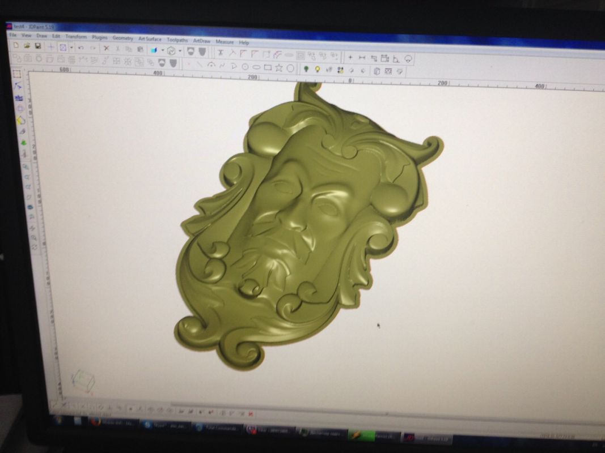Open dropdown arrow next to the view box icon
This screenshot has height=453, width=605.
[x=71, y=48]
